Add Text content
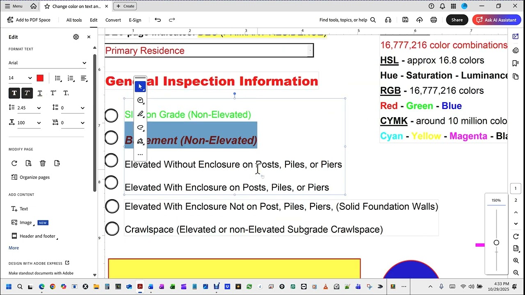525x295 pixels. 19,209
